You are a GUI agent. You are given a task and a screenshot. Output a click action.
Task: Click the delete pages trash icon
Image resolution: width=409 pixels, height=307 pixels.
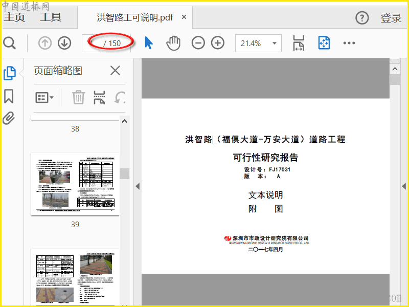[78, 97]
